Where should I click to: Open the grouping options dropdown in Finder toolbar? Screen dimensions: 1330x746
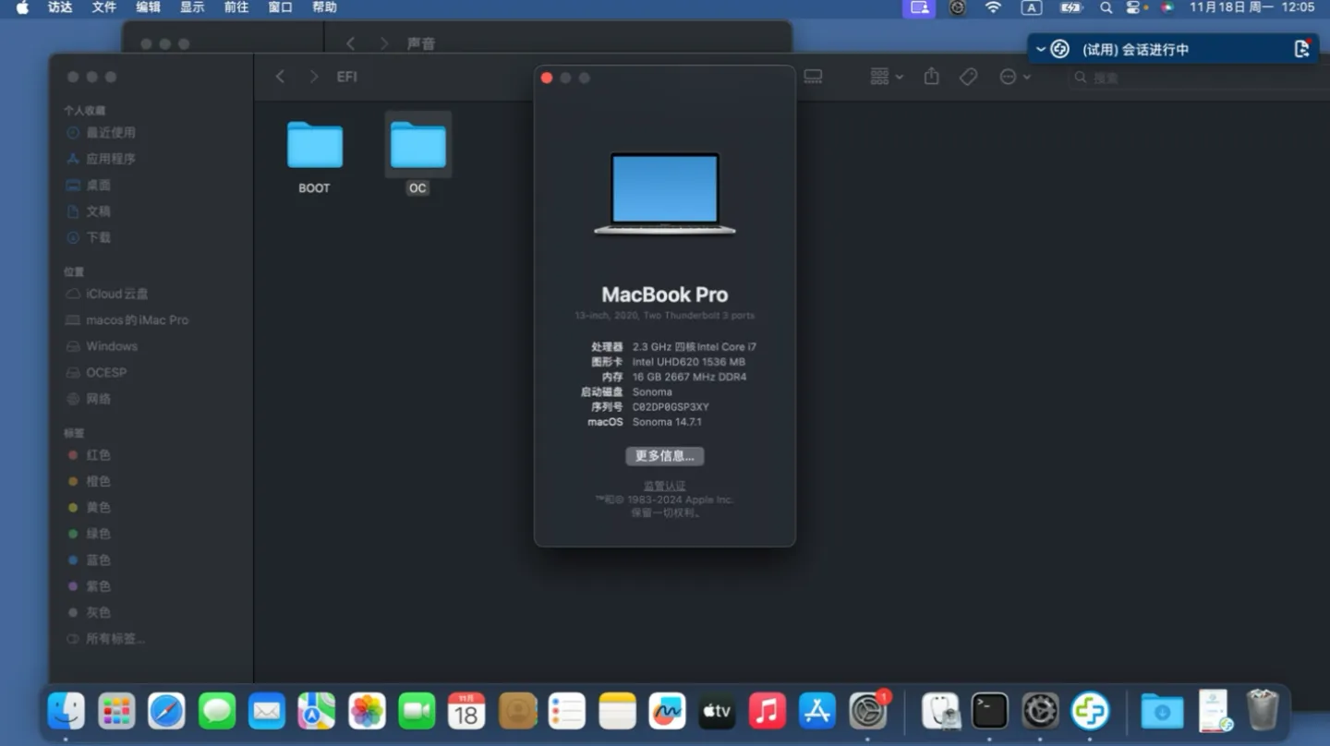[x=885, y=77]
